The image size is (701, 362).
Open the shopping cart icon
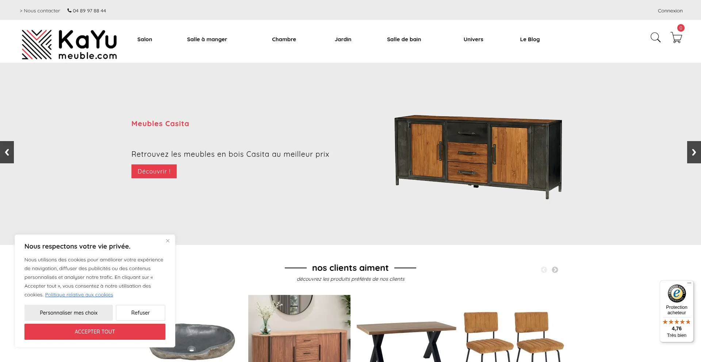point(676,38)
